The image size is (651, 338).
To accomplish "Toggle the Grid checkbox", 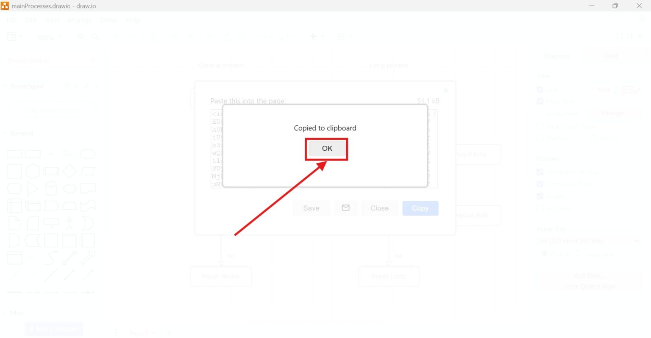I will click(540, 89).
